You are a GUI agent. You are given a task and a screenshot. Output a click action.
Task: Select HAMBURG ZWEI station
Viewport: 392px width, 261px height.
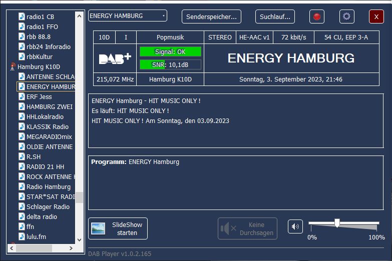click(50, 106)
